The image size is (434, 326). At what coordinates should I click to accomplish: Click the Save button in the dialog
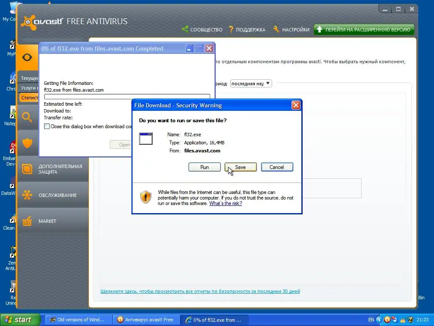point(241,167)
